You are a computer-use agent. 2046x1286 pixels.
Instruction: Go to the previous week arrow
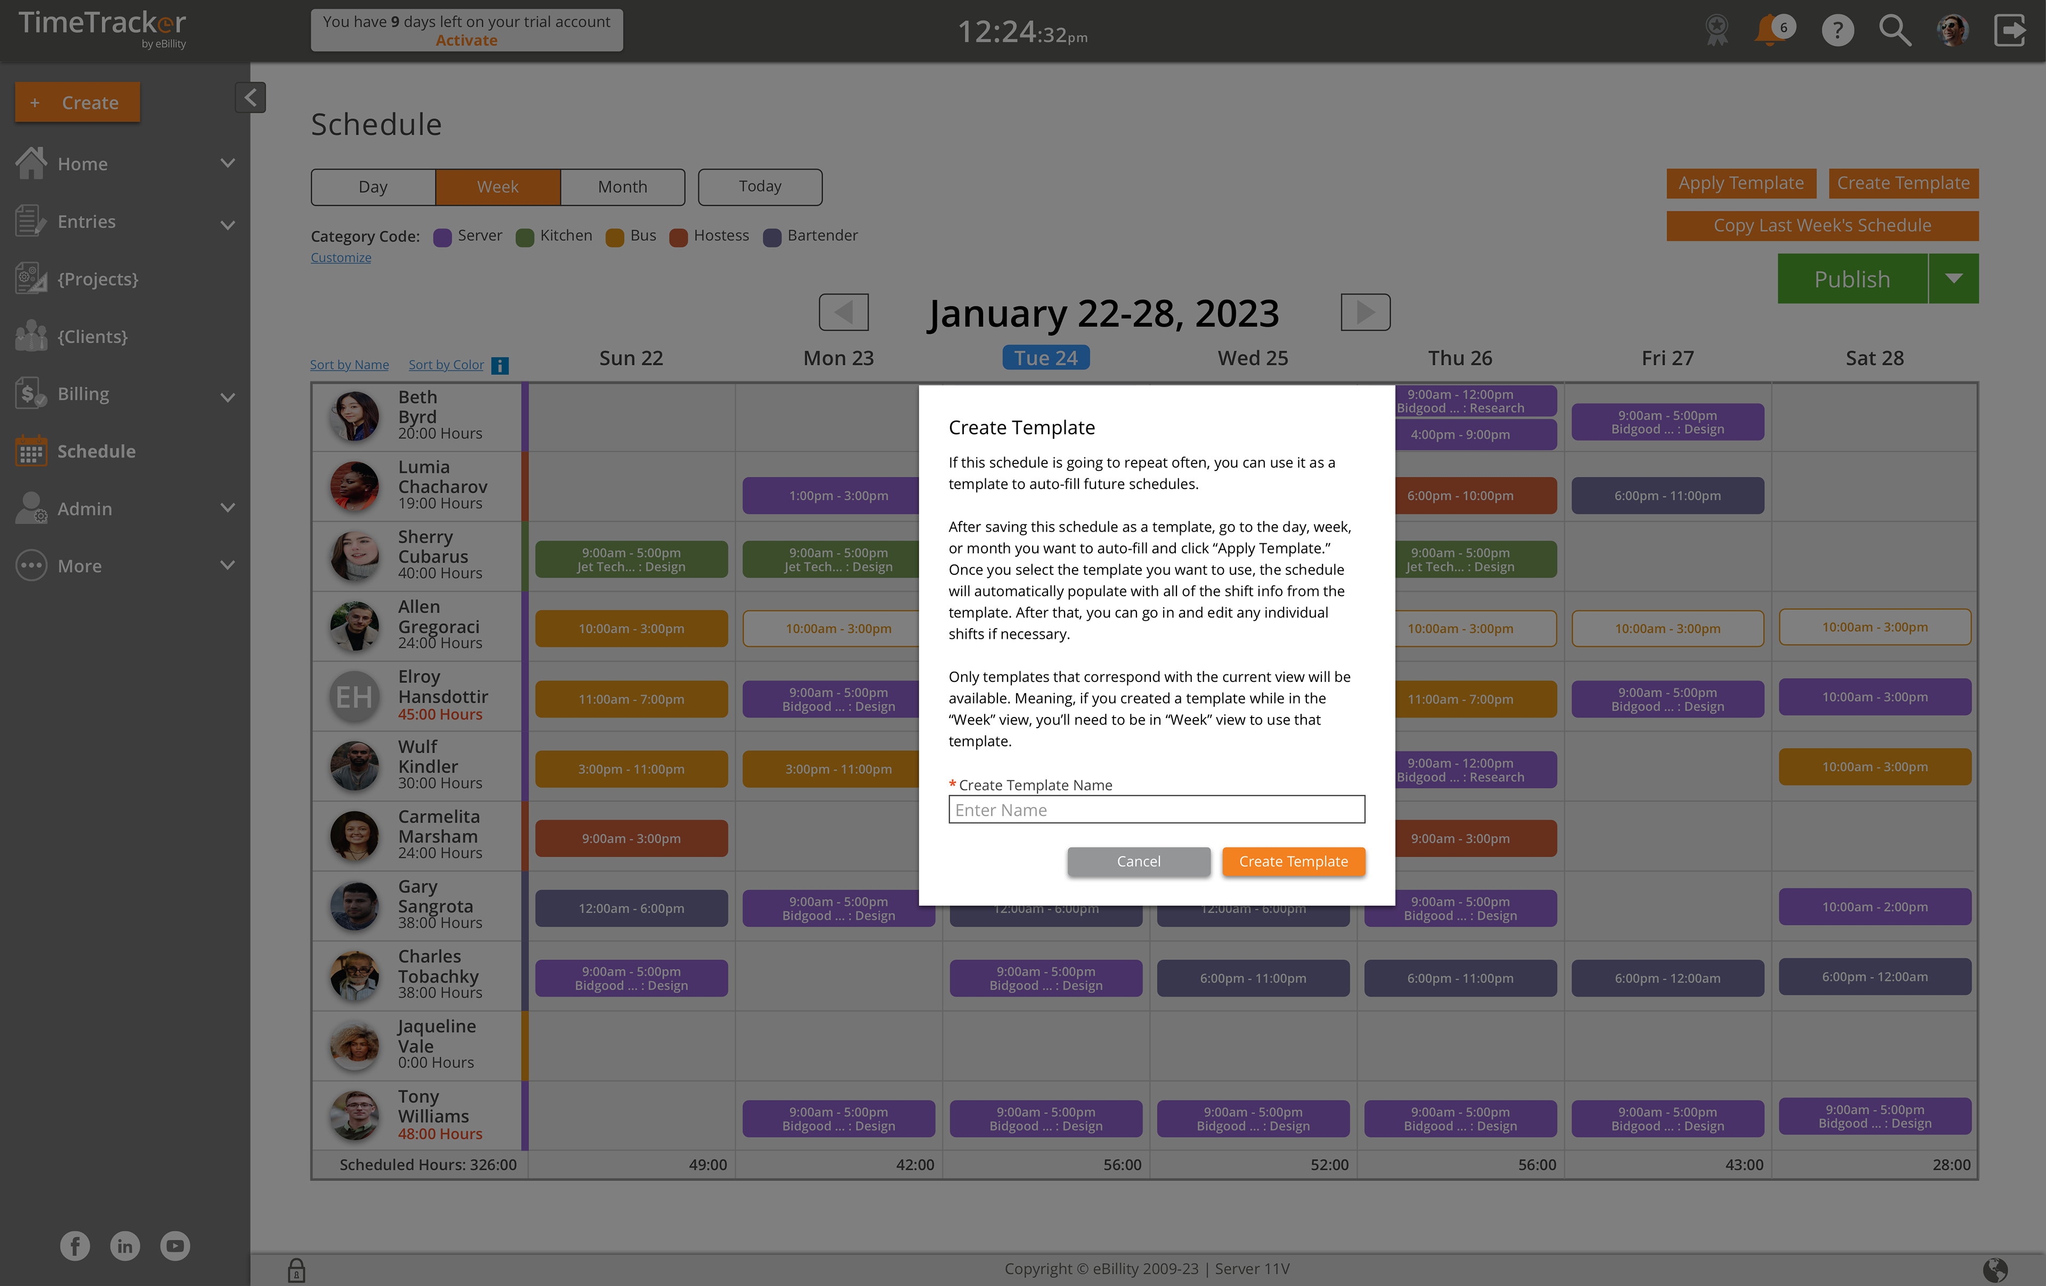843,313
